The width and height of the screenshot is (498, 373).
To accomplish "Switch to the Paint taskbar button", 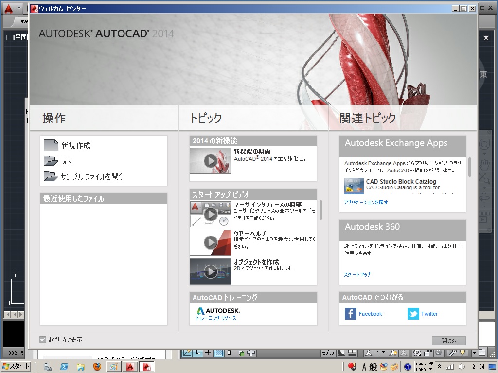I will tap(113, 367).
